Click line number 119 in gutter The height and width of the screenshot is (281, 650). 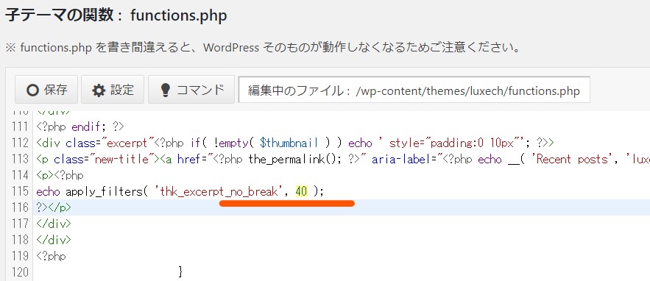pos(21,256)
